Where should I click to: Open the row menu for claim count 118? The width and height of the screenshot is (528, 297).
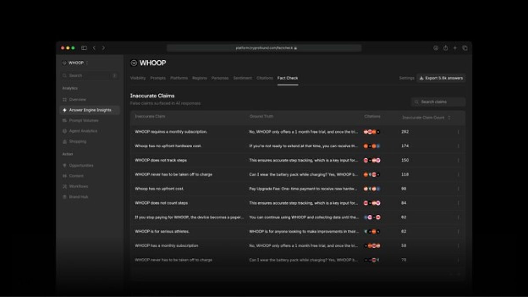tap(458, 175)
